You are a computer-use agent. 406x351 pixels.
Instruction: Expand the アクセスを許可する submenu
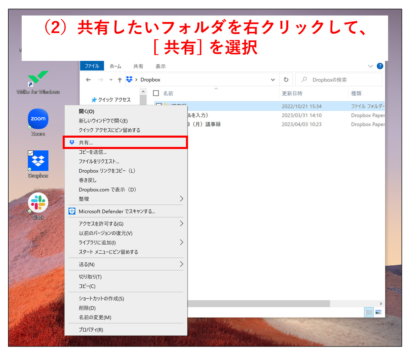pyautogui.click(x=181, y=223)
